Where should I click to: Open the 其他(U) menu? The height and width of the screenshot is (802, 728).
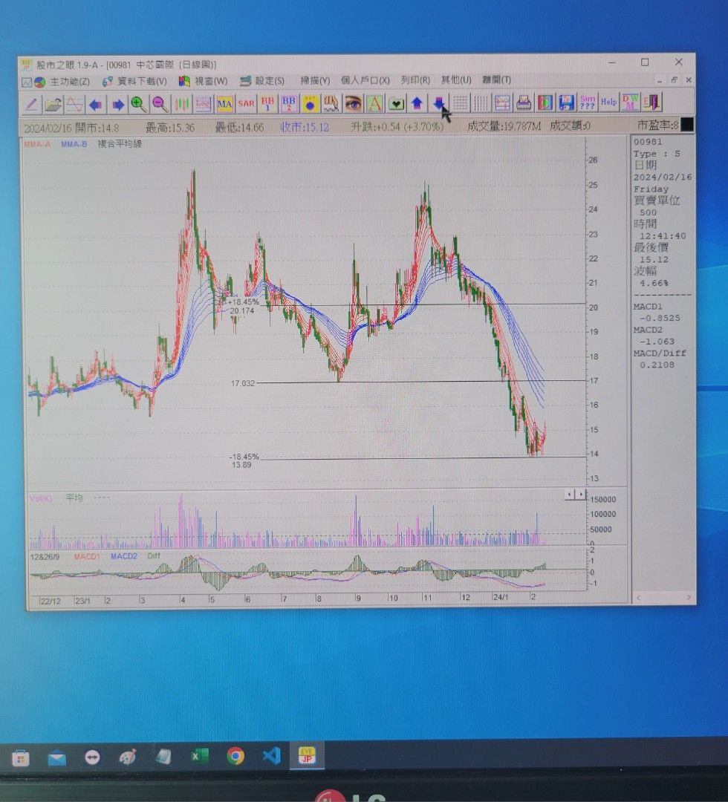pos(455,79)
